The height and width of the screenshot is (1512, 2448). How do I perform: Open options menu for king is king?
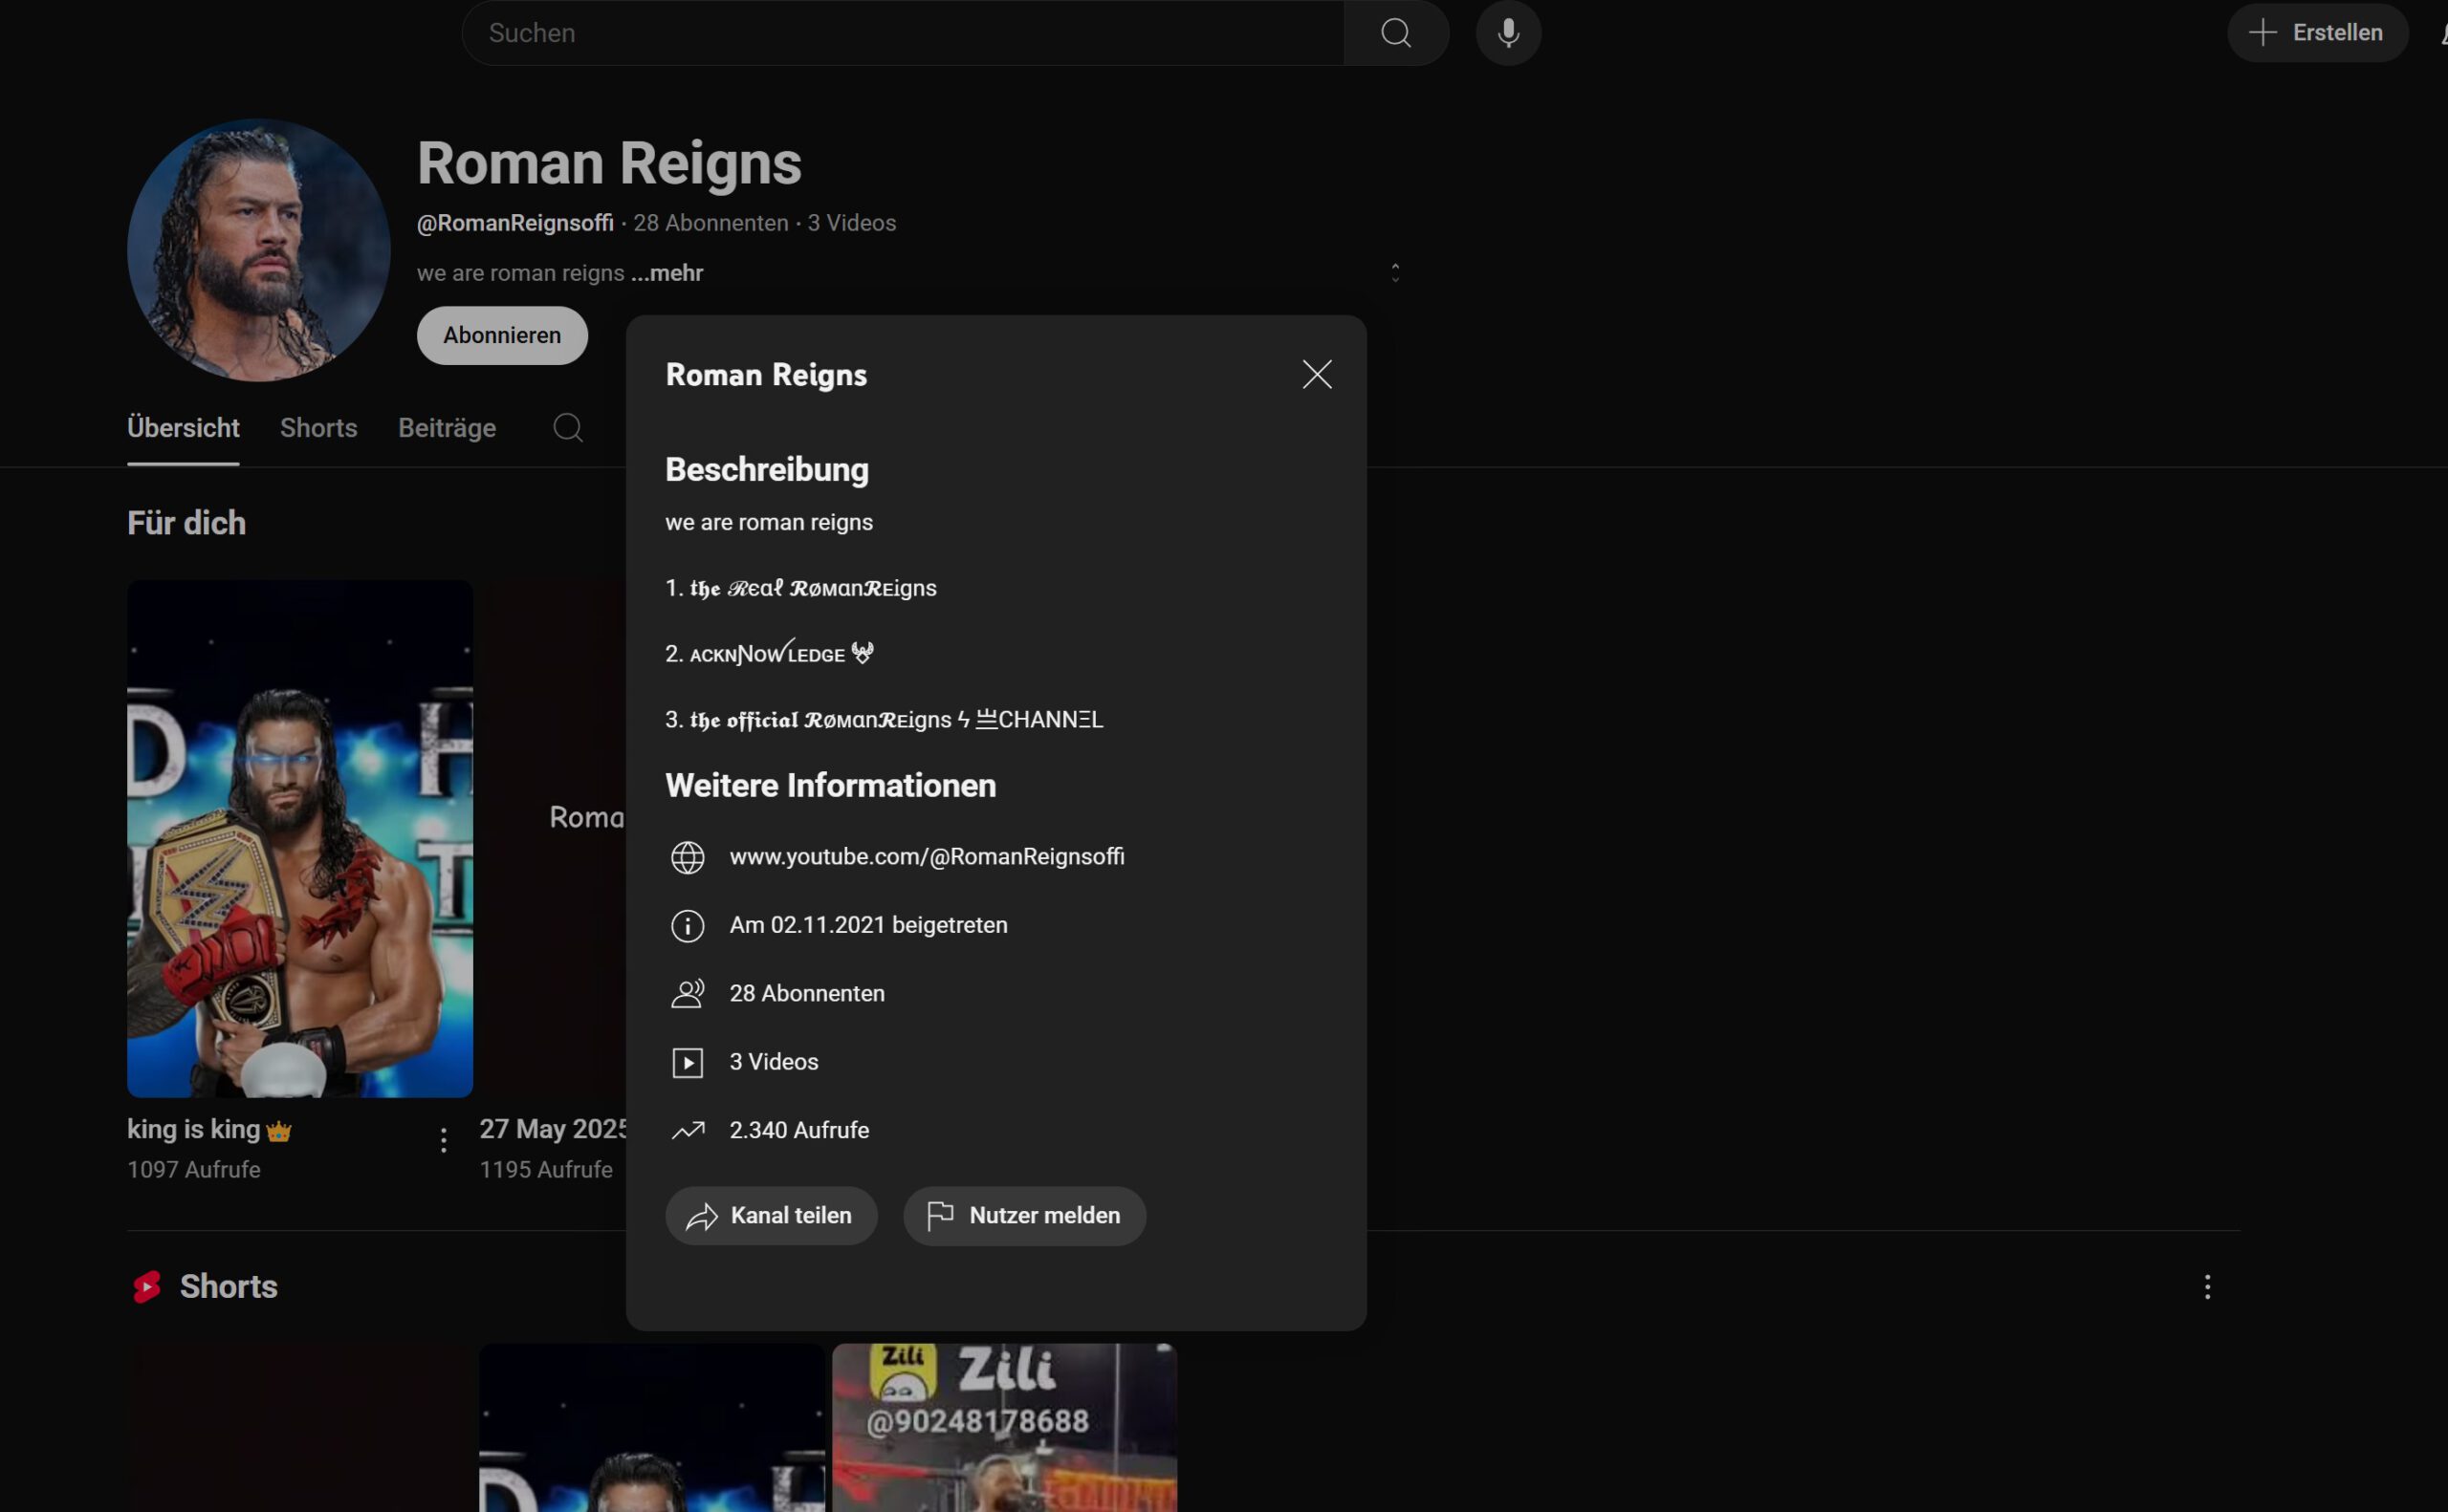pyautogui.click(x=443, y=1140)
